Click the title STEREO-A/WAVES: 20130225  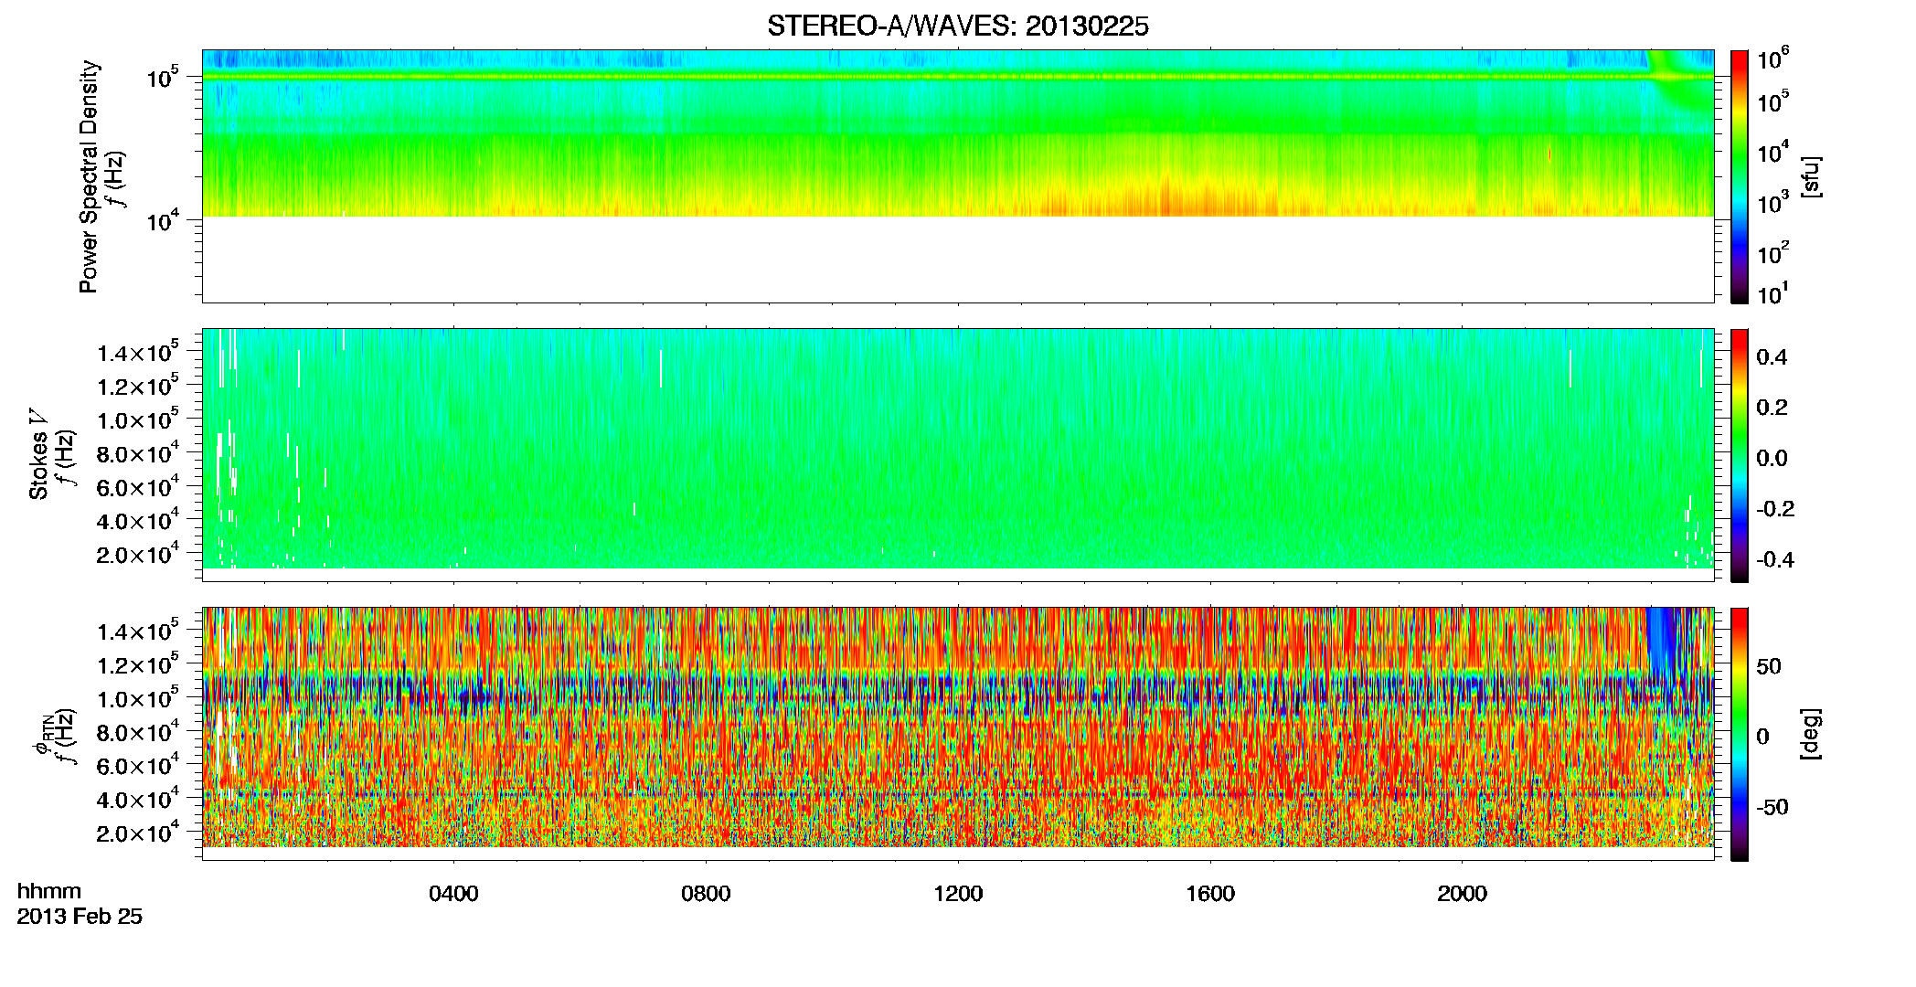pyautogui.click(x=957, y=27)
